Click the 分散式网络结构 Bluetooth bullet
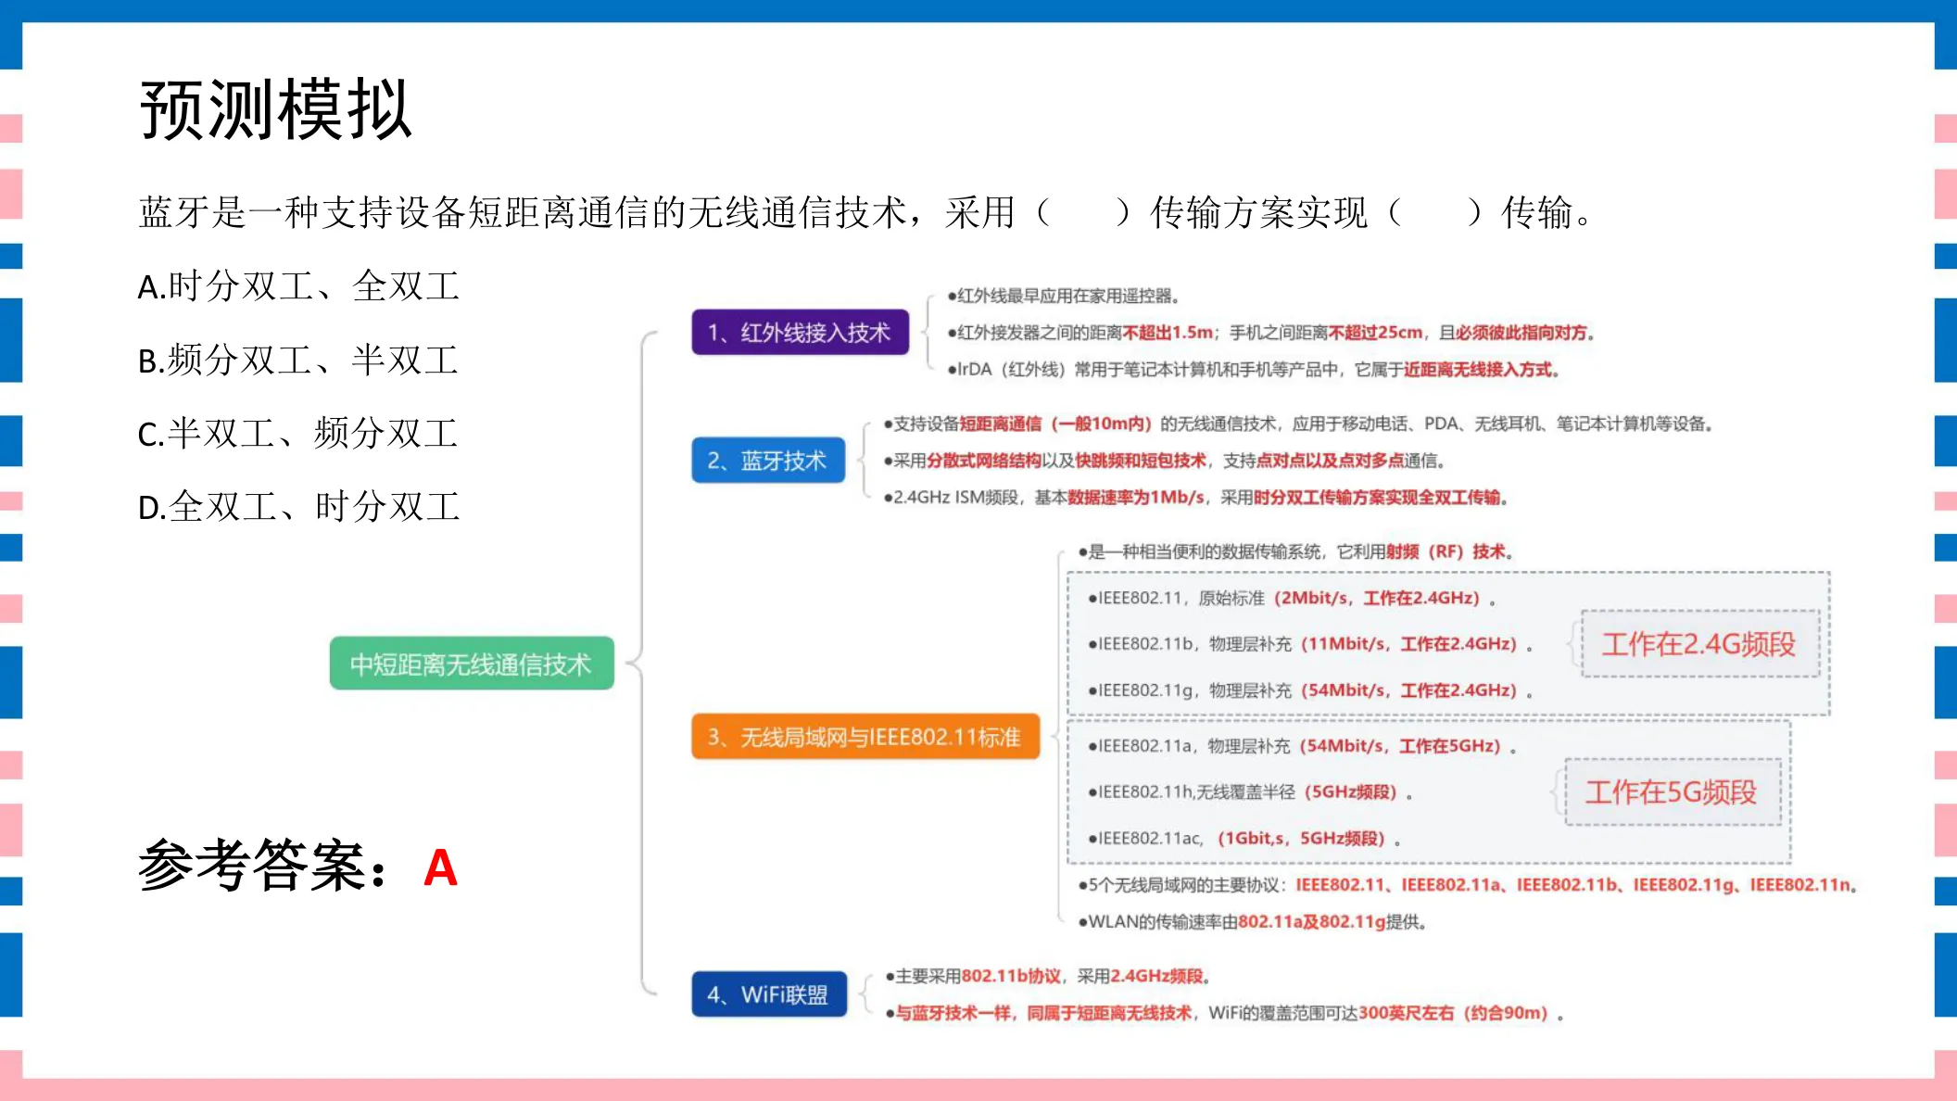This screenshot has width=1957, height=1101. tap(1164, 460)
